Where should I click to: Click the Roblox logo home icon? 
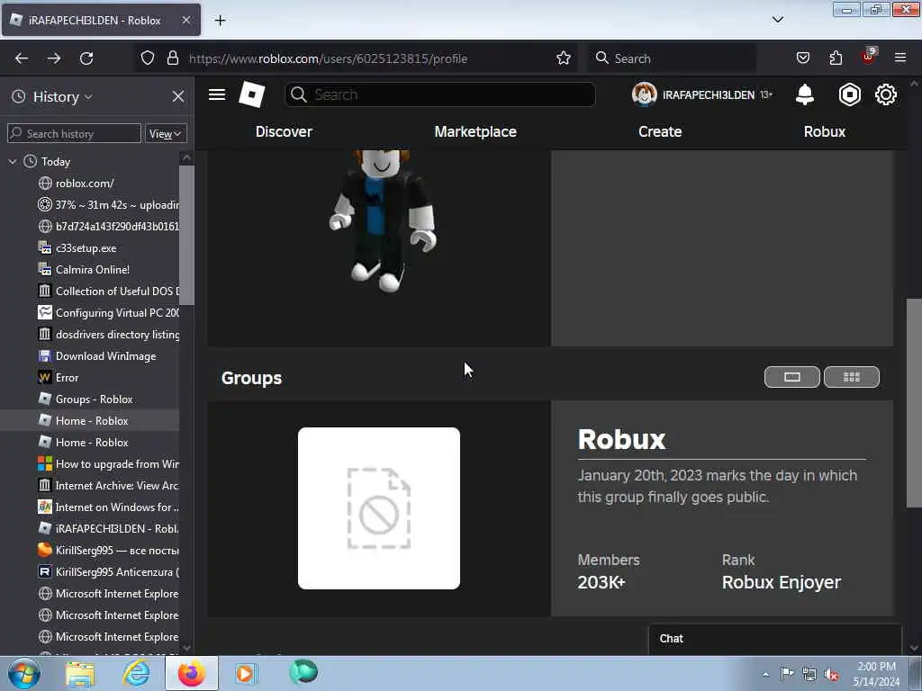pos(252,94)
